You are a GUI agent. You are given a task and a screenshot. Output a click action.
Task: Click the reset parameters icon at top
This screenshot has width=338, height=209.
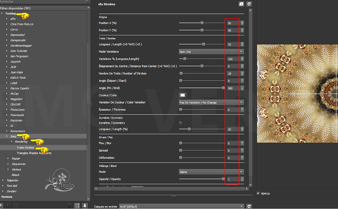(x=249, y=4)
